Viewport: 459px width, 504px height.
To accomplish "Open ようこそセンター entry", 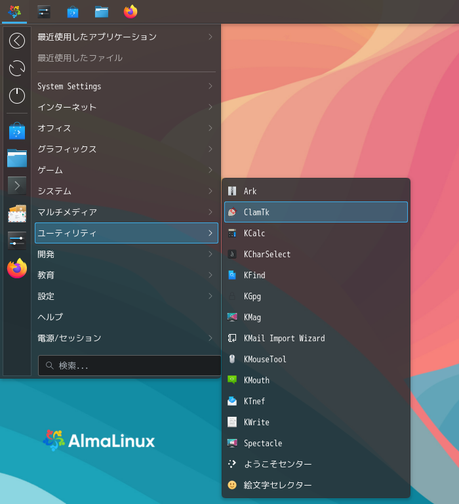I will (316, 464).
